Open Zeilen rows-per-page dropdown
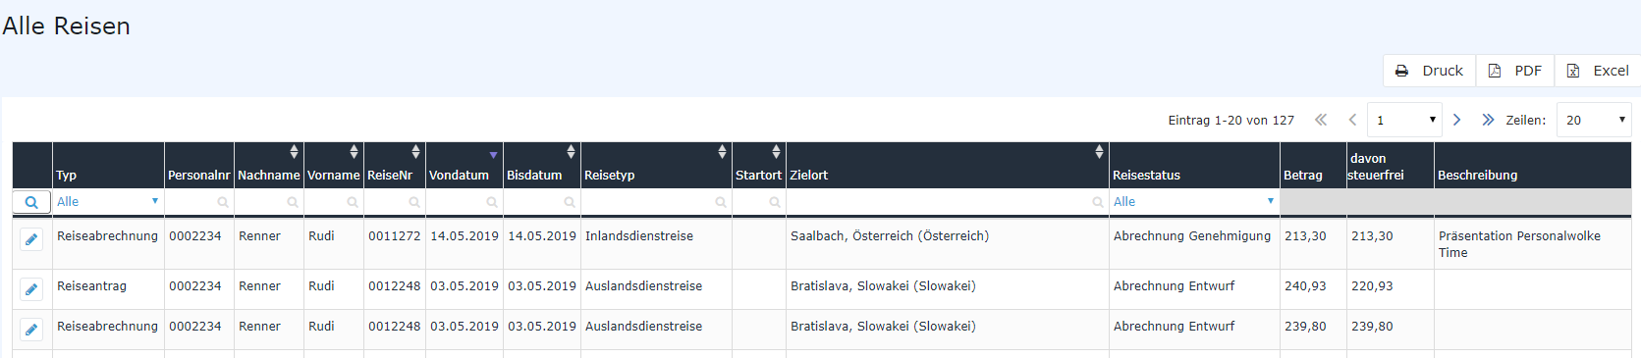 point(1594,120)
